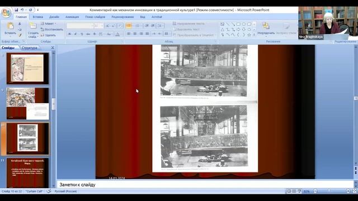Open the Макет layout dropdown
This screenshot has height=201, width=358.
click(49, 23)
